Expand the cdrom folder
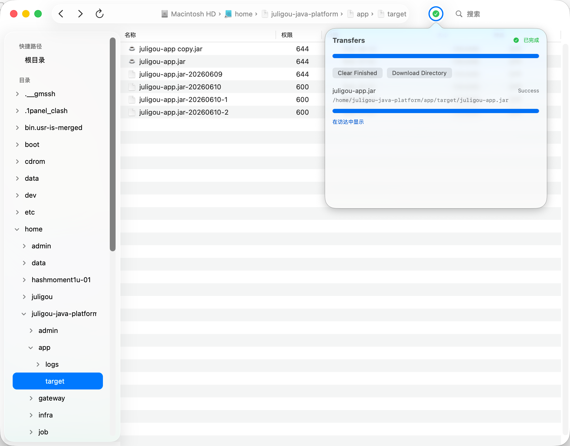The image size is (570, 446). pyautogui.click(x=17, y=161)
